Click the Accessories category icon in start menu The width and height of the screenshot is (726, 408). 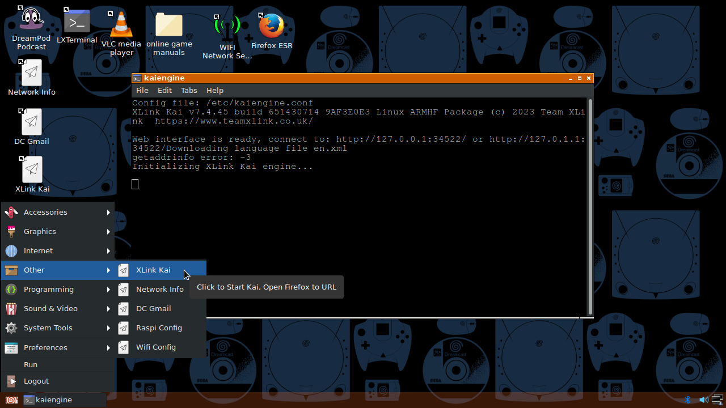click(11, 212)
